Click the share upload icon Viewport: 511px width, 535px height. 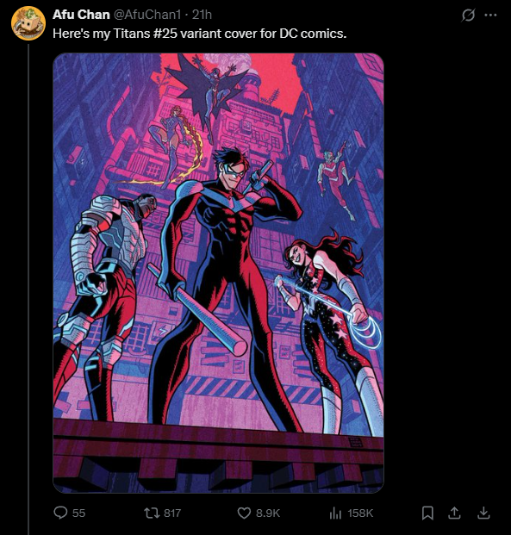(x=454, y=513)
